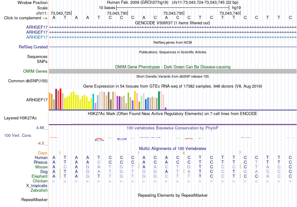Click the orange gap count '7' in the Gaps row

click(240, 153)
